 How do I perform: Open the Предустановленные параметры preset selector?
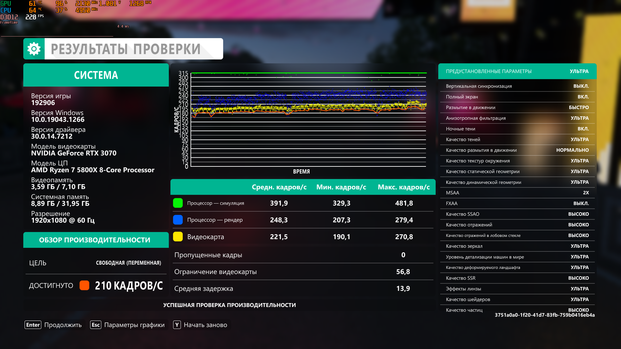[x=517, y=71]
